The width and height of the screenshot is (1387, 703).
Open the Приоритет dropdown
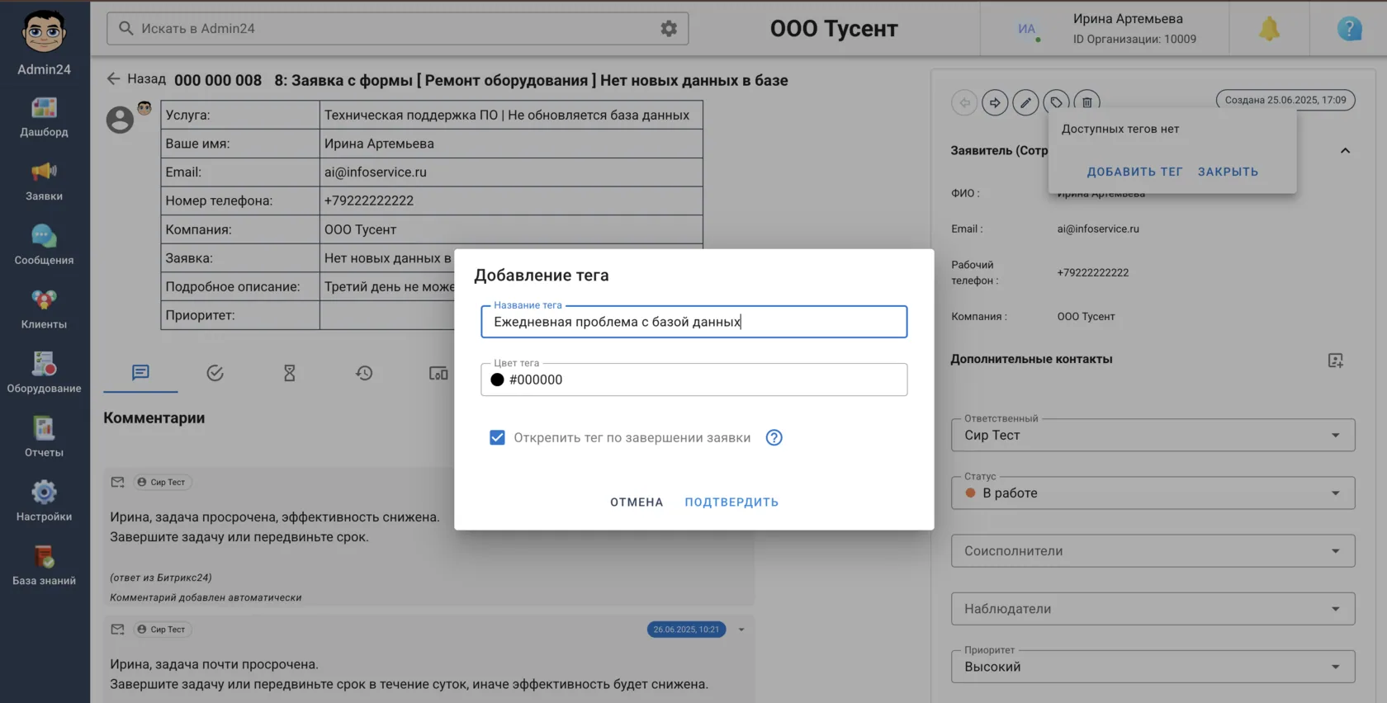[x=1153, y=666]
